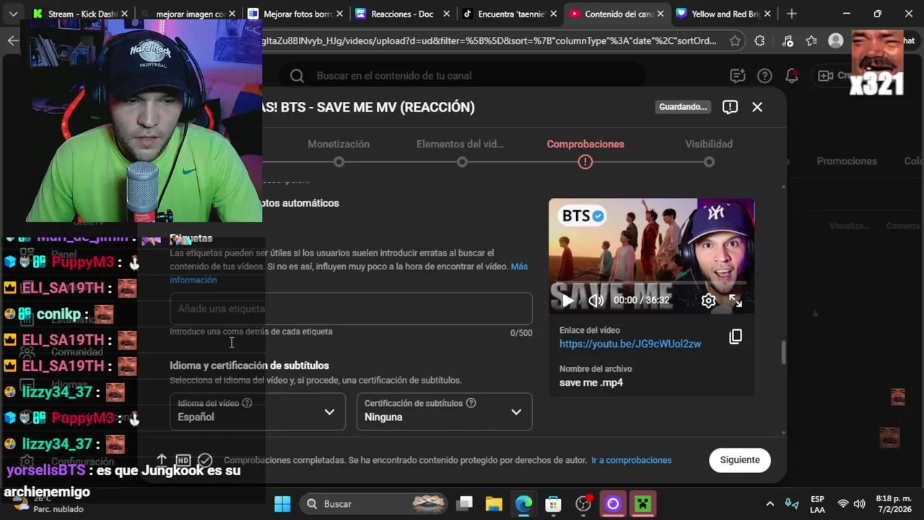The image size is (924, 520).
Task: Open the Certificación de subtítulos dropdown
Action: [444, 412]
